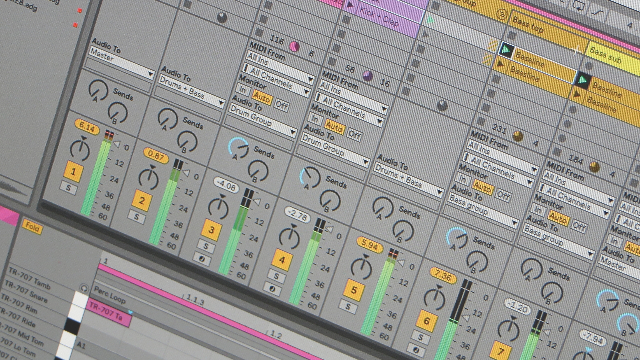Click the purple clip progress pie labeled 58
This screenshot has height=360, width=640.
pos(368,76)
